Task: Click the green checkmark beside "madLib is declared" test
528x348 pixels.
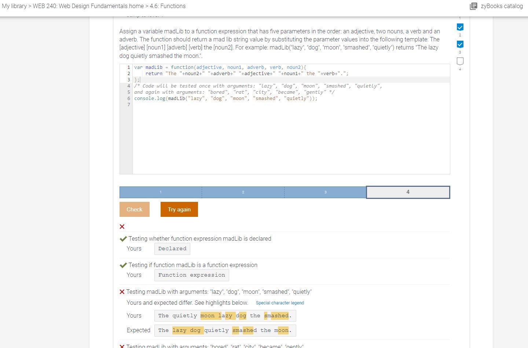Action: tap(123, 238)
